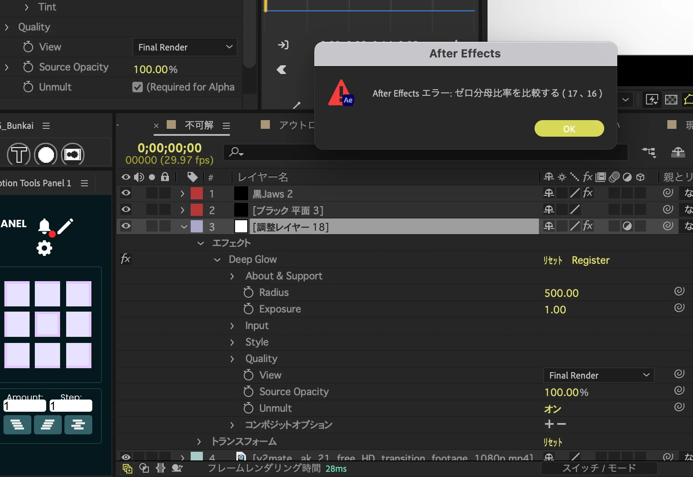Open the Motion Tools Panel 1 menu
The width and height of the screenshot is (693, 477).
tap(84, 183)
